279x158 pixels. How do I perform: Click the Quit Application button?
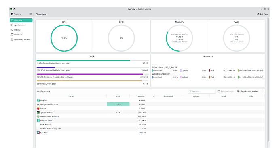click(226, 91)
